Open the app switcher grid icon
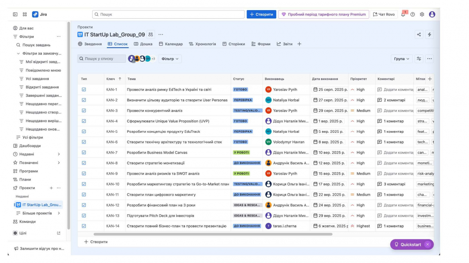The width and height of the screenshot is (469, 263). [25, 14]
